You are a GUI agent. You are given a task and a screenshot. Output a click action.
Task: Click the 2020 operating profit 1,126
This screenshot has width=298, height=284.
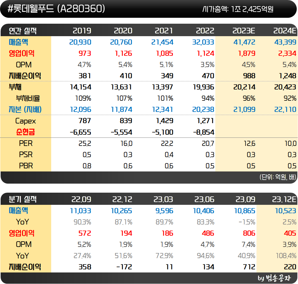coord(123,53)
